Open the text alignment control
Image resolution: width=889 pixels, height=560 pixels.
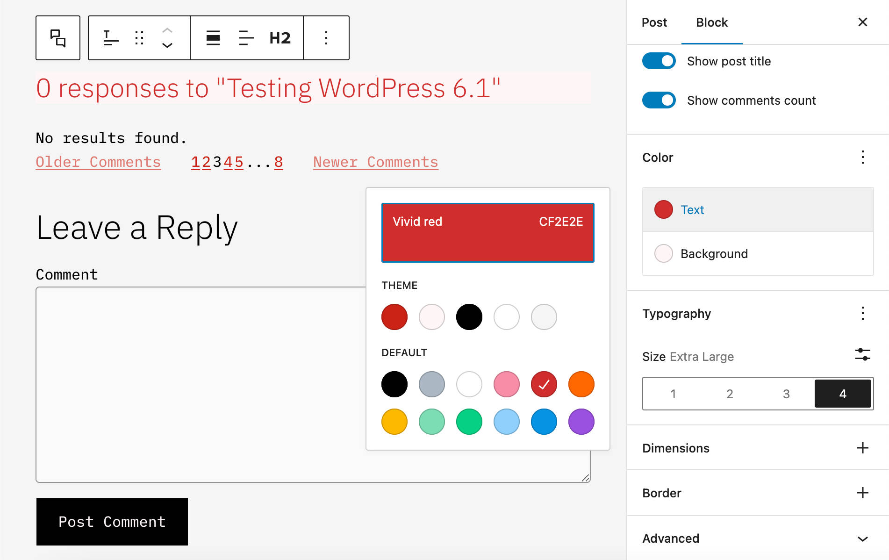(246, 38)
